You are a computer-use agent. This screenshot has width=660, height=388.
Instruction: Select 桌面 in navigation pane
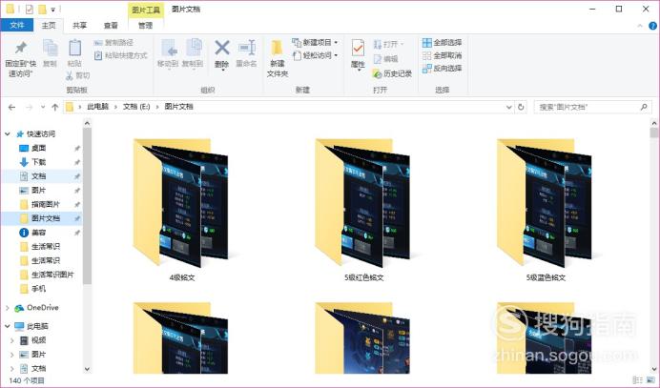coord(39,148)
